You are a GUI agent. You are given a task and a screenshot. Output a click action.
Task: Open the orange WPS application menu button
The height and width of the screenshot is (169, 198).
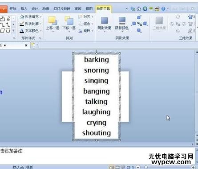pyautogui.click(x=4, y=9)
